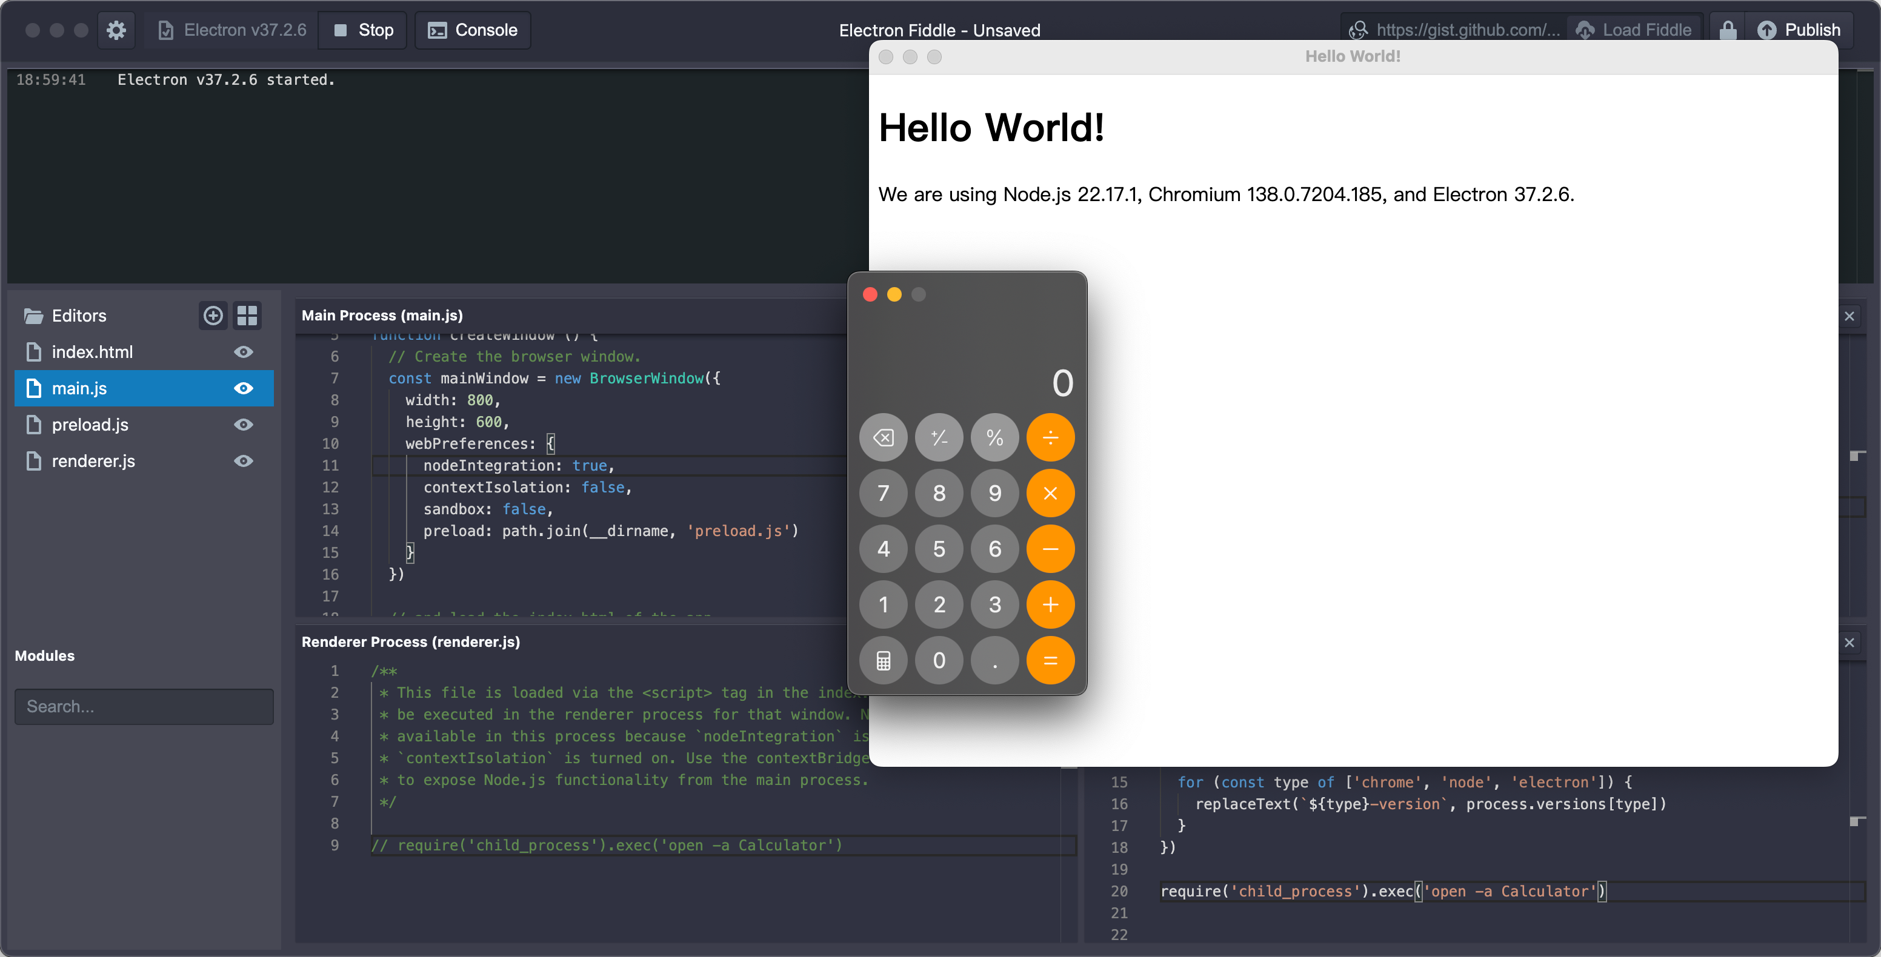Close the Calculator window red button
Viewport: 1881px width, 957px height.
(x=870, y=294)
